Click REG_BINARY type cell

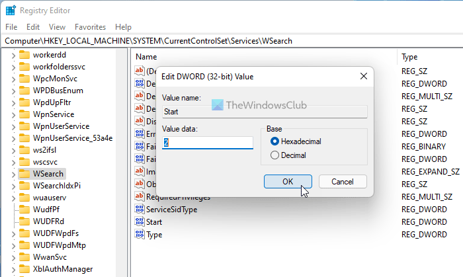(423, 147)
